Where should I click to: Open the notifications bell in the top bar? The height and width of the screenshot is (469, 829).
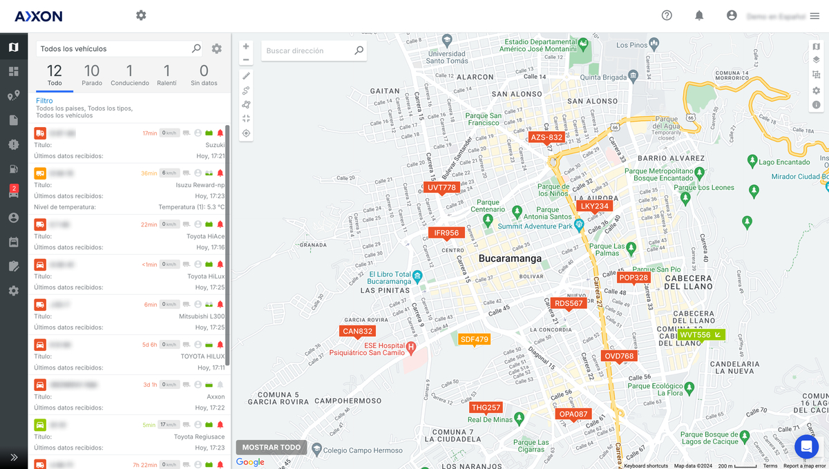coord(699,15)
